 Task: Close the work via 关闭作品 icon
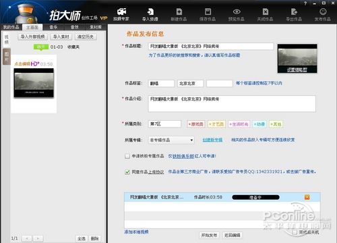click(x=265, y=14)
